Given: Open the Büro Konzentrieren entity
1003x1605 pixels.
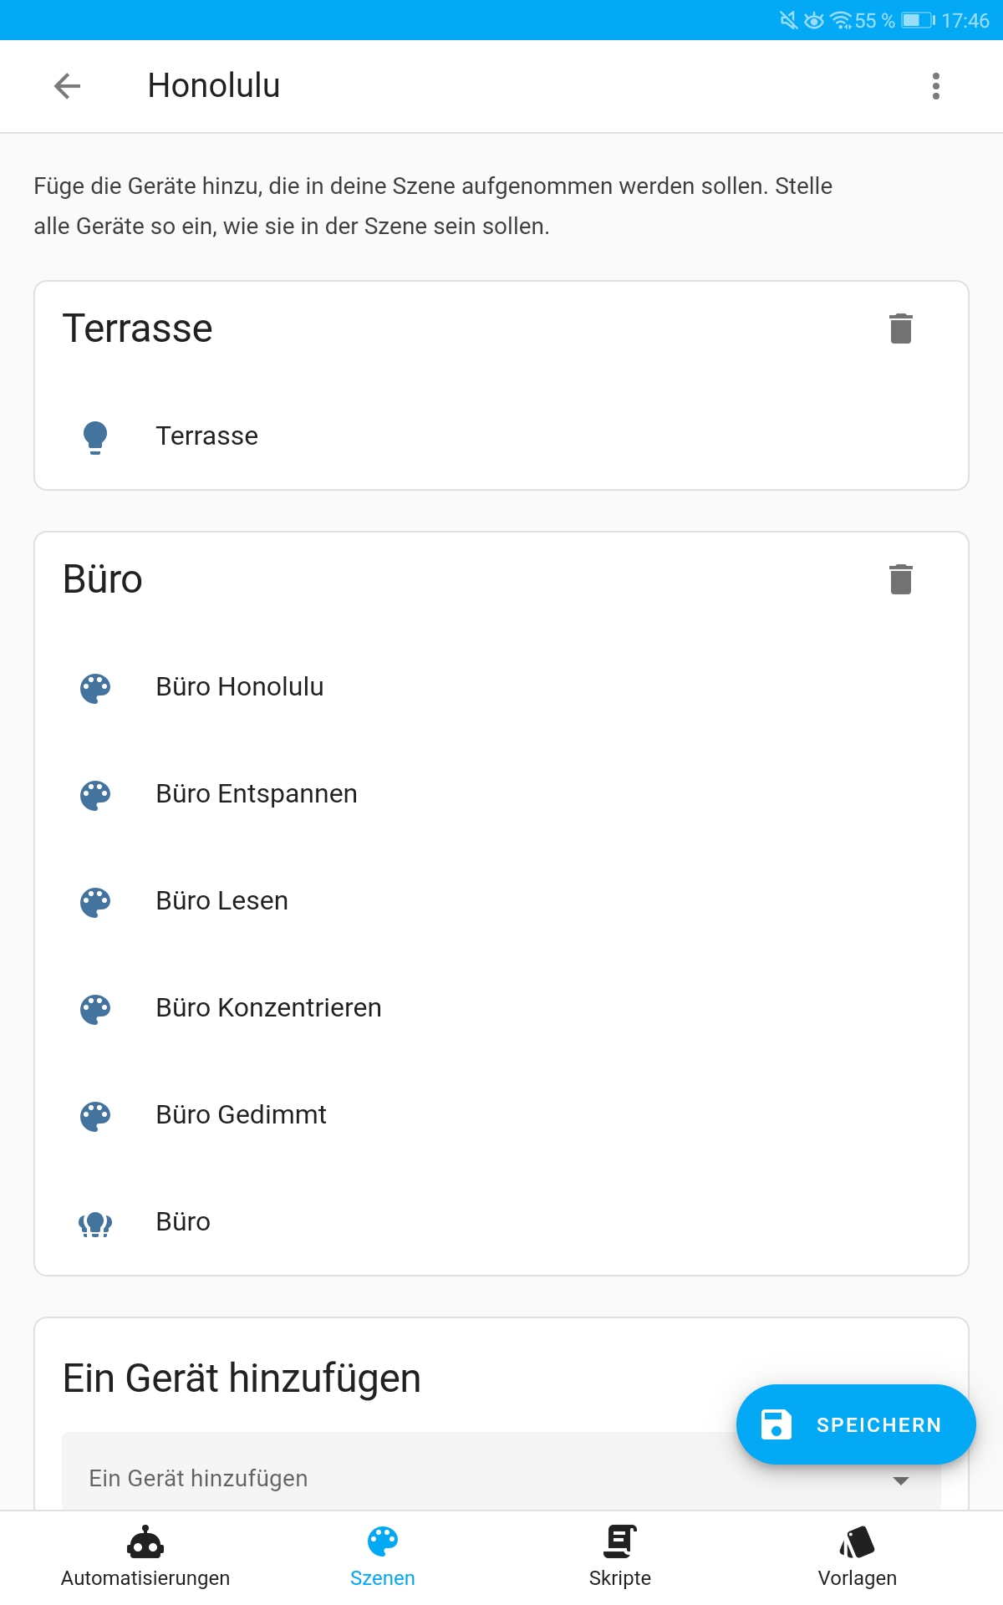Looking at the screenshot, I should click(x=268, y=1008).
